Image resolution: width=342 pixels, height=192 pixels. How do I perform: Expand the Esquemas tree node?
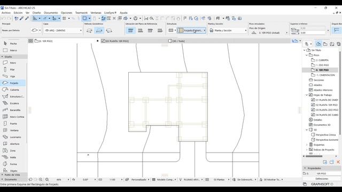(x=307, y=145)
